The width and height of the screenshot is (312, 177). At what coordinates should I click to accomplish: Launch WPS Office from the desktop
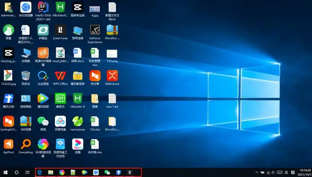point(60,75)
